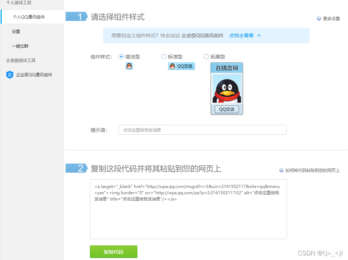Image resolution: width=348 pixels, height=260 pixels.
Task: Click the bold 企业级QQ通讯组件 text in banner
Action: coord(202,36)
